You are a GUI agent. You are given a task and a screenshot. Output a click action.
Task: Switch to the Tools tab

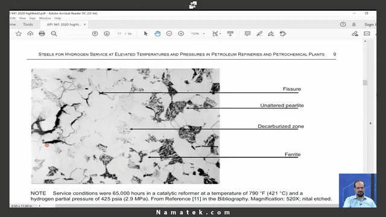pos(28,24)
